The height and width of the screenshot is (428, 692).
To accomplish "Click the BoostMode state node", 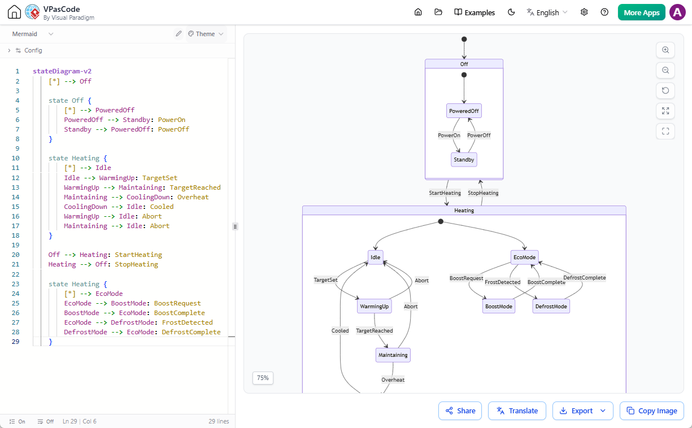I will (x=499, y=306).
